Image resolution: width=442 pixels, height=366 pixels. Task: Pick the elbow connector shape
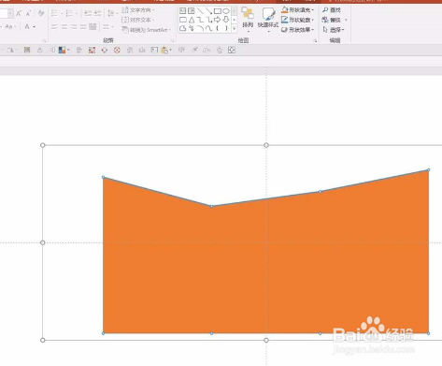tap(200, 20)
